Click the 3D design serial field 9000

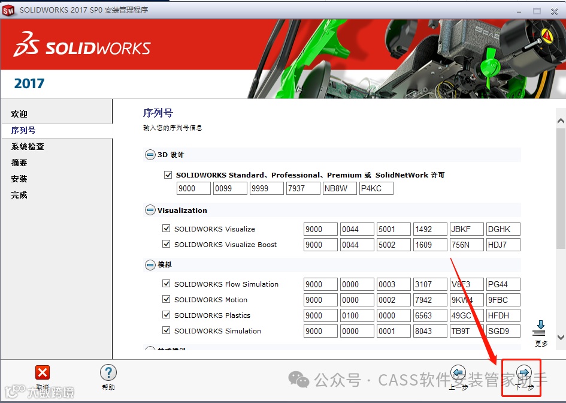tap(193, 188)
